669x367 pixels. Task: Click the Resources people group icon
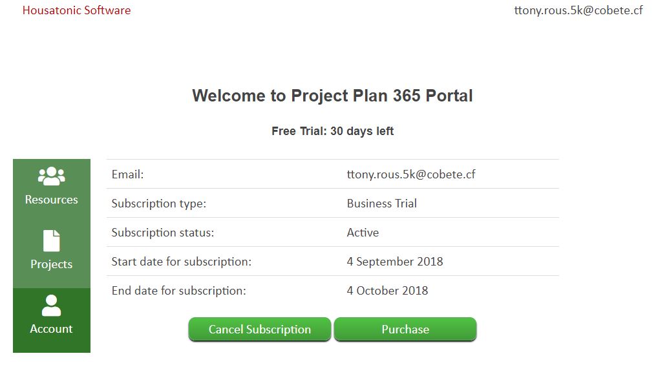(52, 176)
